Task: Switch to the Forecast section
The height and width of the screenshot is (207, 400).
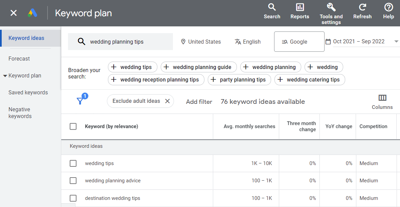Action: tap(19, 59)
